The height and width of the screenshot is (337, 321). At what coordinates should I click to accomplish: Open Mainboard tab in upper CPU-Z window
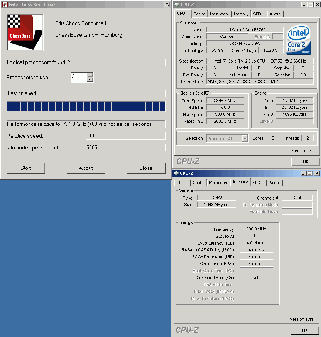pos(220,14)
